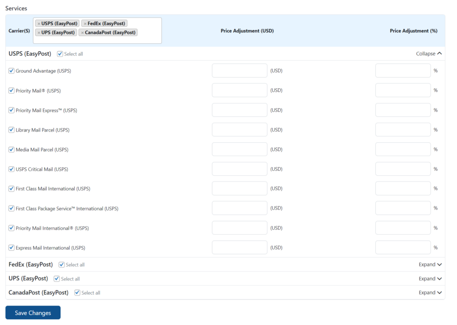Toggle First Class Package Service™ International checkbox
The width and height of the screenshot is (457, 325).
click(x=11, y=209)
